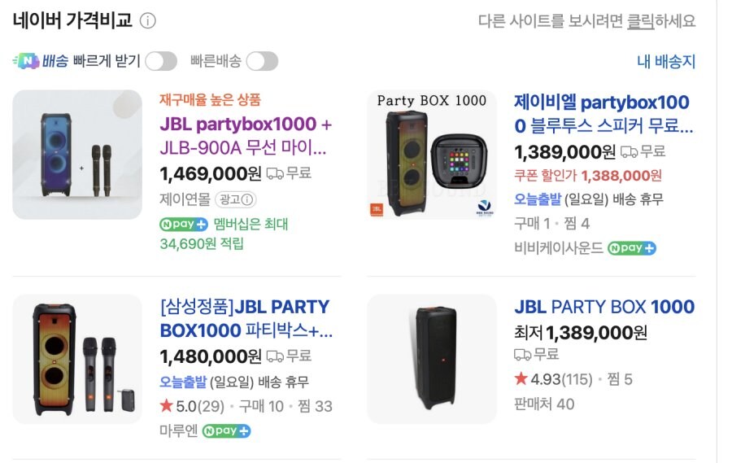The image size is (732, 463).
Task: Click the delivery truck icon beside 1,469,000원
Action: (x=275, y=173)
